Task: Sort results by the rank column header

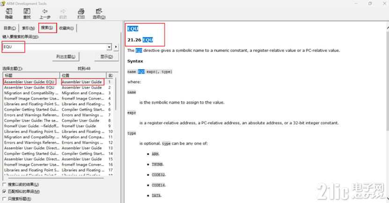Action: [x=110, y=75]
